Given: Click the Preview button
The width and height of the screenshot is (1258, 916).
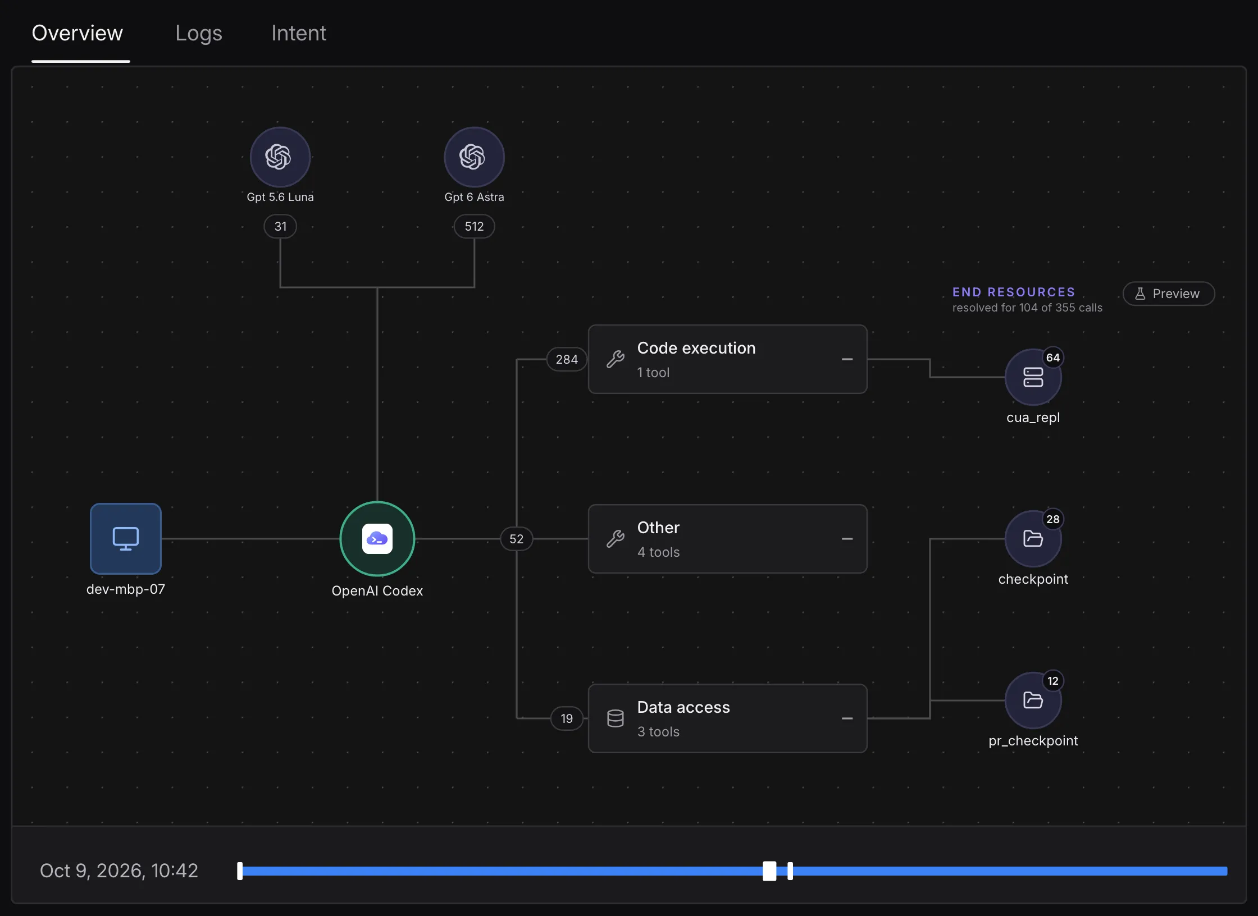Looking at the screenshot, I should (x=1169, y=294).
